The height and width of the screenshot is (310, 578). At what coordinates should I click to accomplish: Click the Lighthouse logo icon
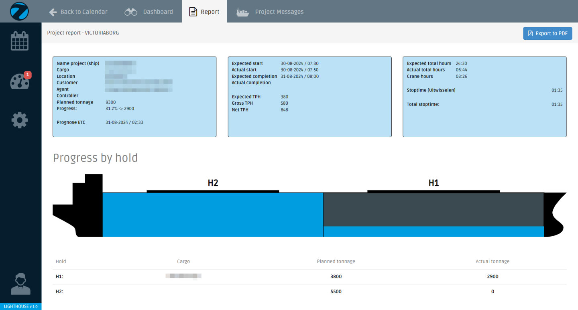point(20,11)
